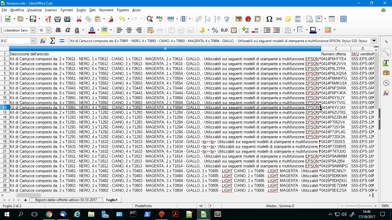
Task: Click the Clone Formatting paintbrush
Action: point(111,19)
